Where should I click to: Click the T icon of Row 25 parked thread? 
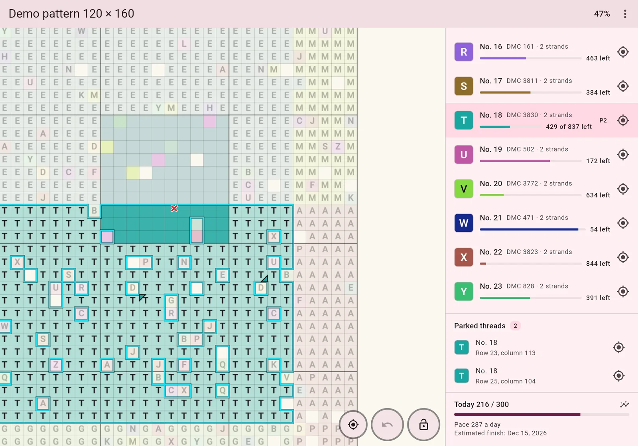click(462, 376)
